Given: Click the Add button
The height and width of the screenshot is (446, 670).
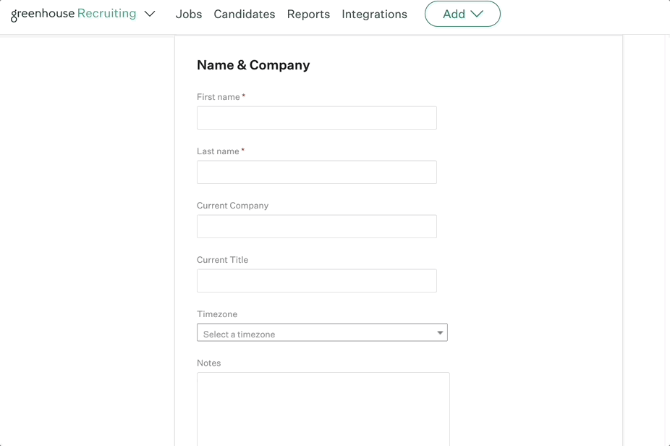Looking at the screenshot, I should point(454,14).
